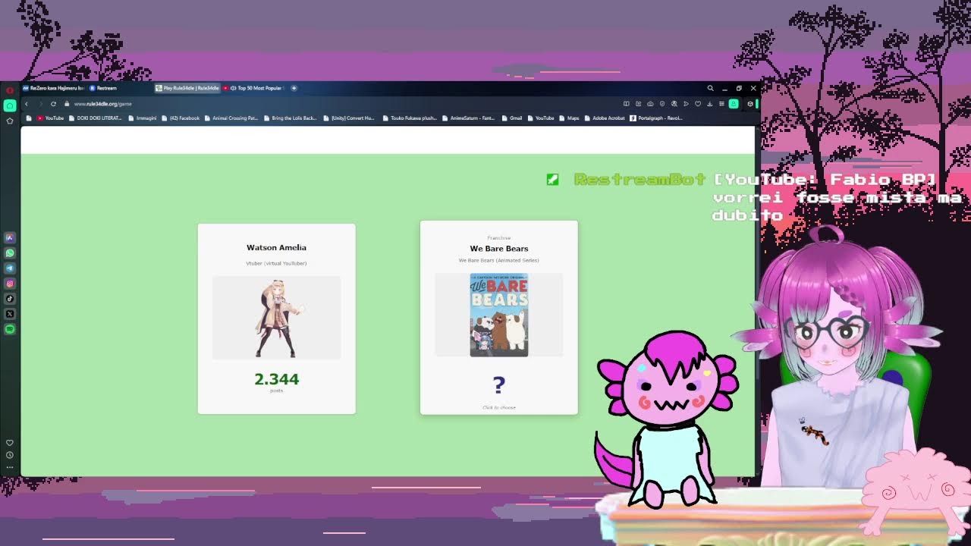Click the Watson Amelia character image

(277, 318)
